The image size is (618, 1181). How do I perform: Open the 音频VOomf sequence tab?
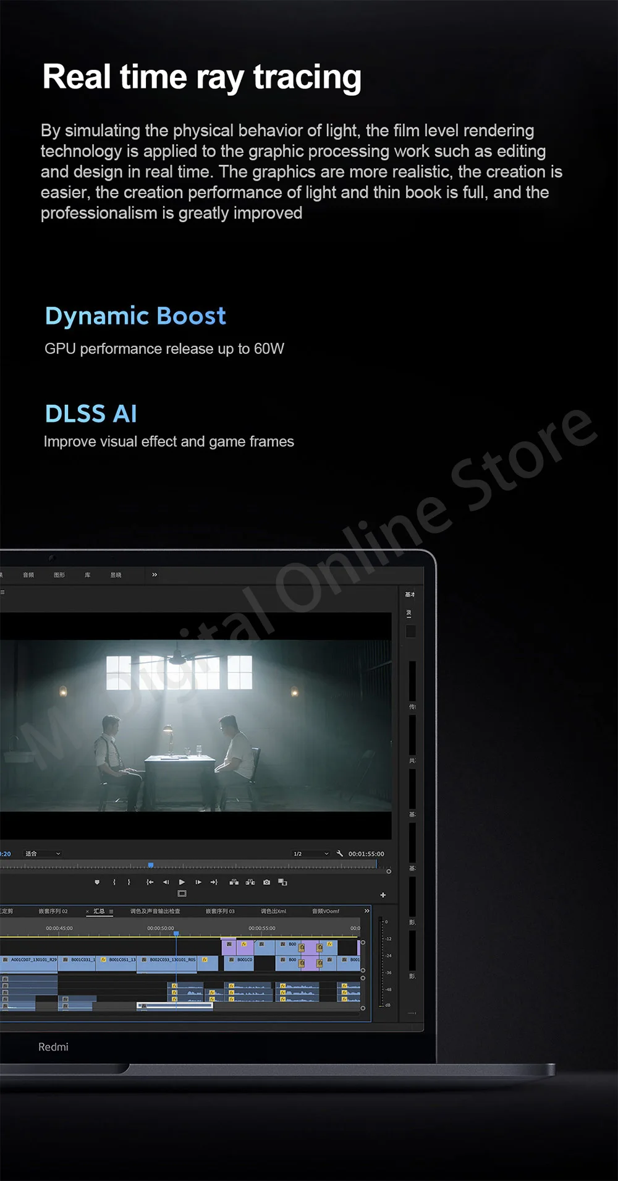(326, 911)
